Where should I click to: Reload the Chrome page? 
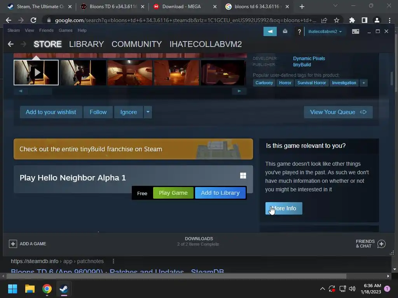tap(33, 20)
